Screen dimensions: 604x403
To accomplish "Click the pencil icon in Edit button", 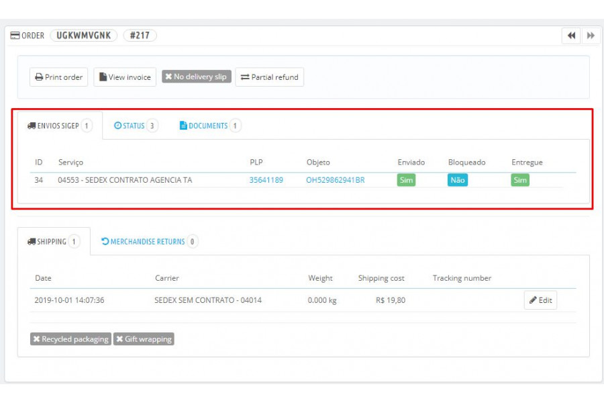I will pos(533,300).
